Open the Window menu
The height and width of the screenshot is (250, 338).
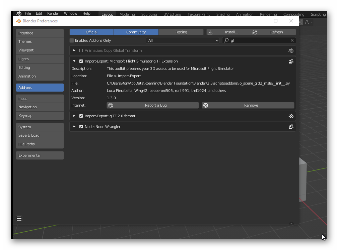(70, 13)
